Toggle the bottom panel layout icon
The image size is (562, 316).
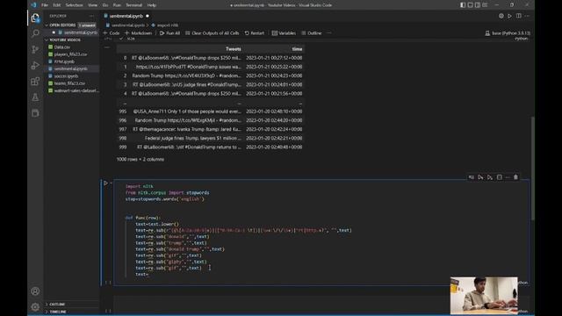tap(471, 5)
